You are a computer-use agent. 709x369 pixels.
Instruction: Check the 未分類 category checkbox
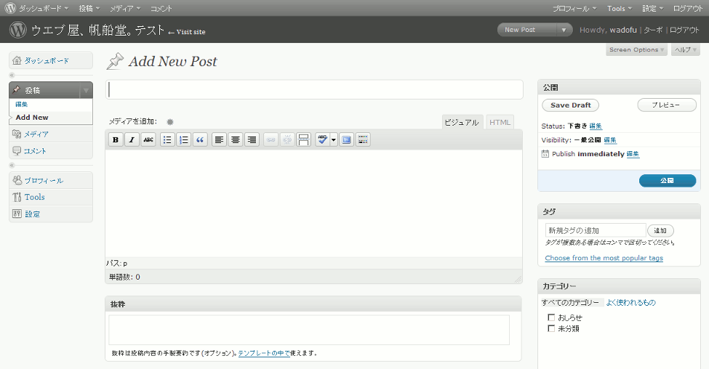tap(551, 328)
